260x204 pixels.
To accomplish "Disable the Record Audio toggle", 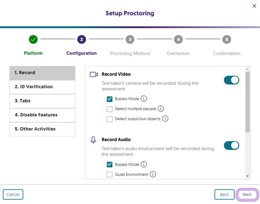I will coord(231,145).
